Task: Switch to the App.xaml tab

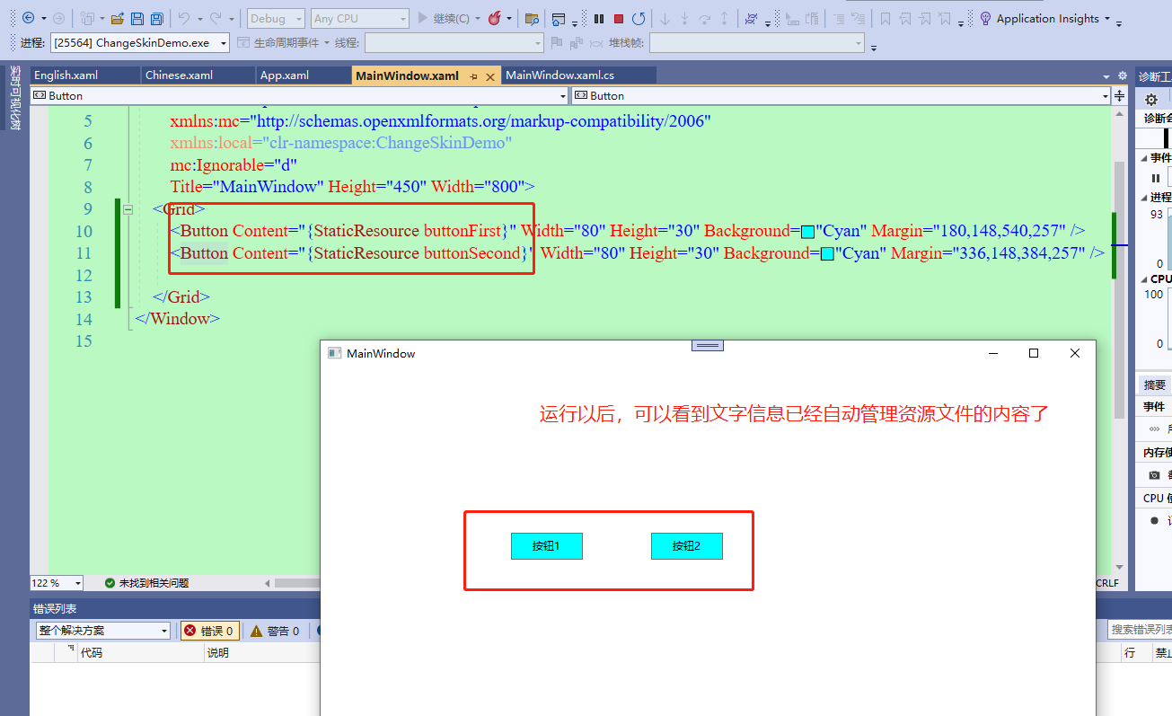Action: 304,75
